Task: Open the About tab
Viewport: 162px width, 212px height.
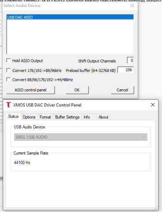Action: click(x=103, y=117)
